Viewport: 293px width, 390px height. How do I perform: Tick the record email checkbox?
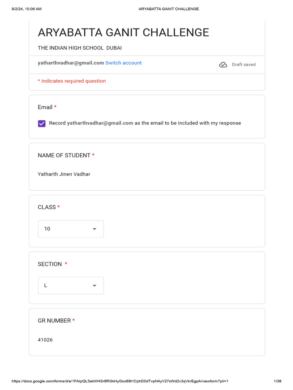click(42, 123)
